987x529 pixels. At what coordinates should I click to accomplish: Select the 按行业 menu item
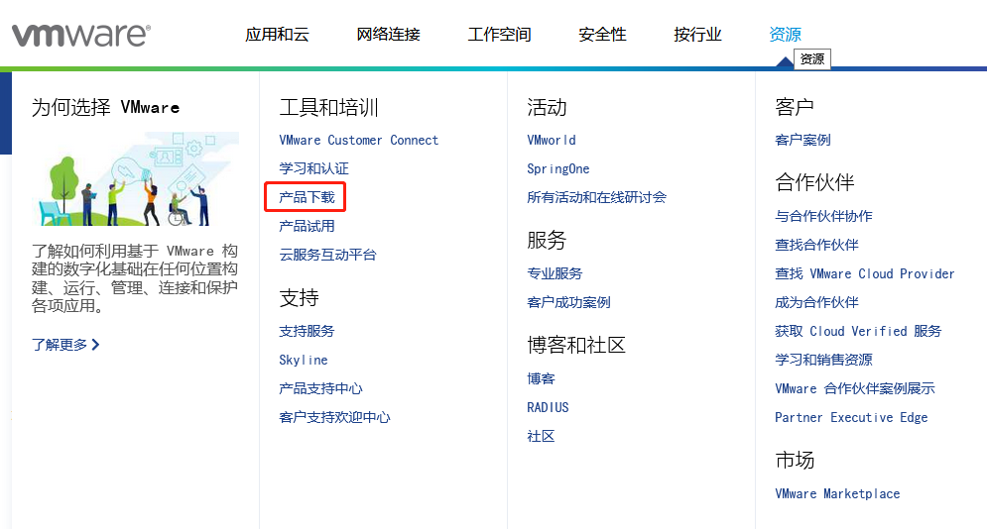pos(697,35)
